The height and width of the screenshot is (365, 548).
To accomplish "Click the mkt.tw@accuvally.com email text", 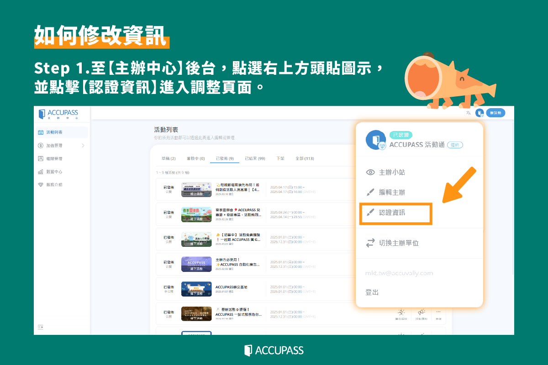I will point(399,273).
